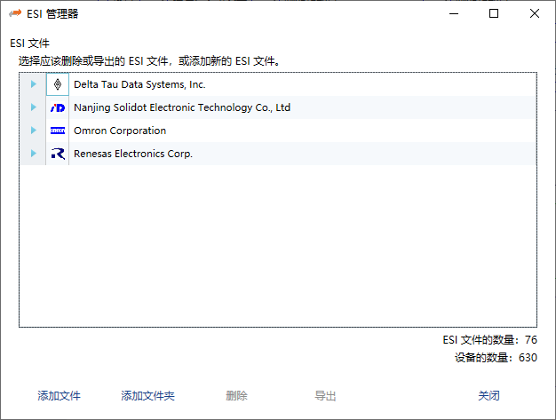The image size is (556, 420).
Task: Click the 导出 export button
Action: pyautogui.click(x=325, y=395)
